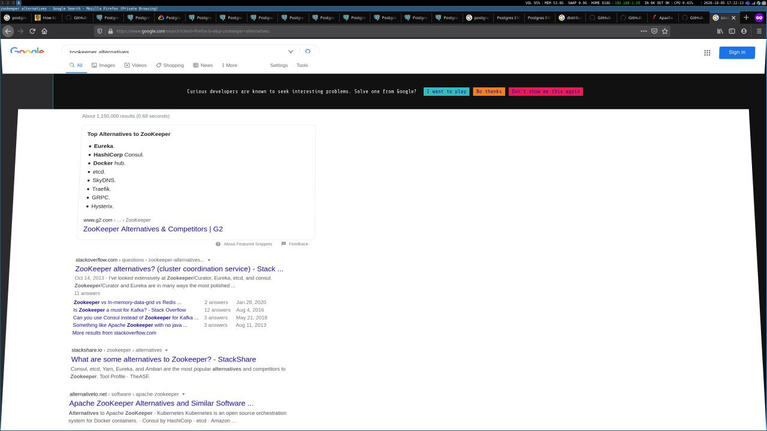Open the Firefox account icon
Viewport: 767px width, 431px height.
(x=744, y=31)
